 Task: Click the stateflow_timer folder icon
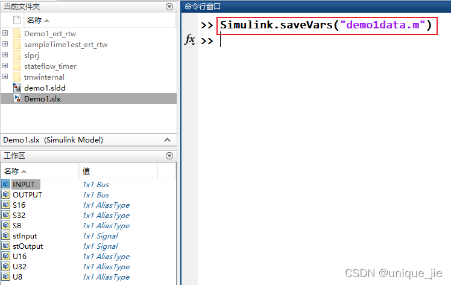coord(17,66)
